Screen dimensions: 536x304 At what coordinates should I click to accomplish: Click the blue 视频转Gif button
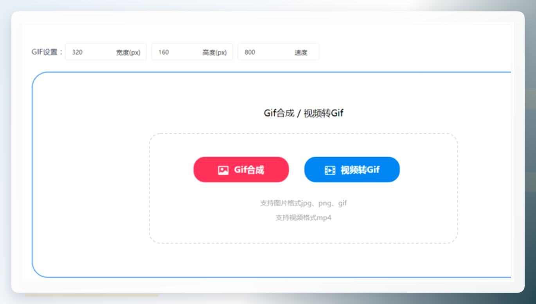point(352,170)
